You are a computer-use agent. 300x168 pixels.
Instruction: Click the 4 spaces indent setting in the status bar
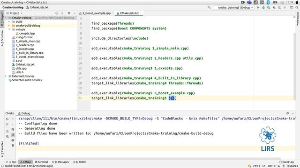point(292,166)
